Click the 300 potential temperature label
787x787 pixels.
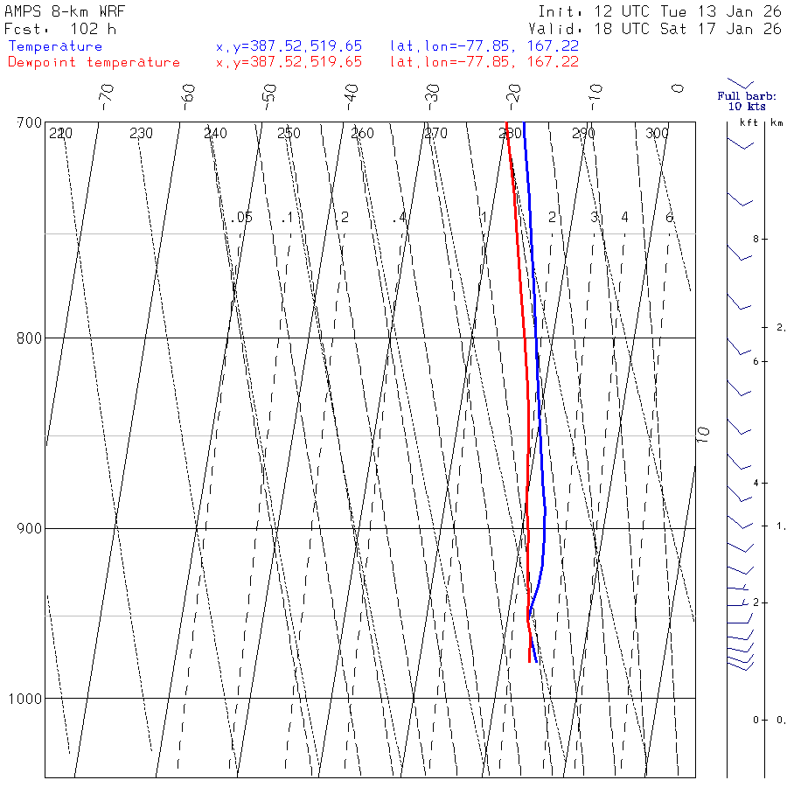657,133
